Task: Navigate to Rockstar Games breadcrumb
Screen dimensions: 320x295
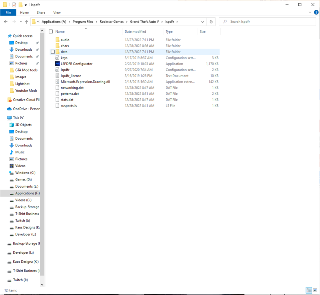Action: (x=112, y=22)
